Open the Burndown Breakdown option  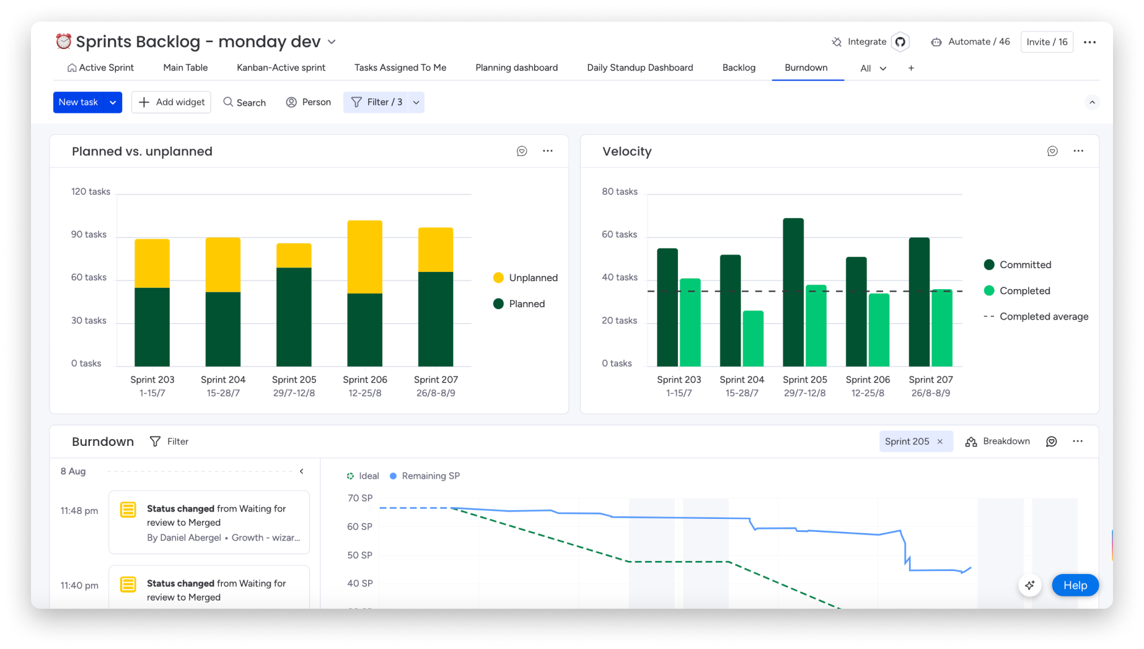pyautogui.click(x=998, y=442)
